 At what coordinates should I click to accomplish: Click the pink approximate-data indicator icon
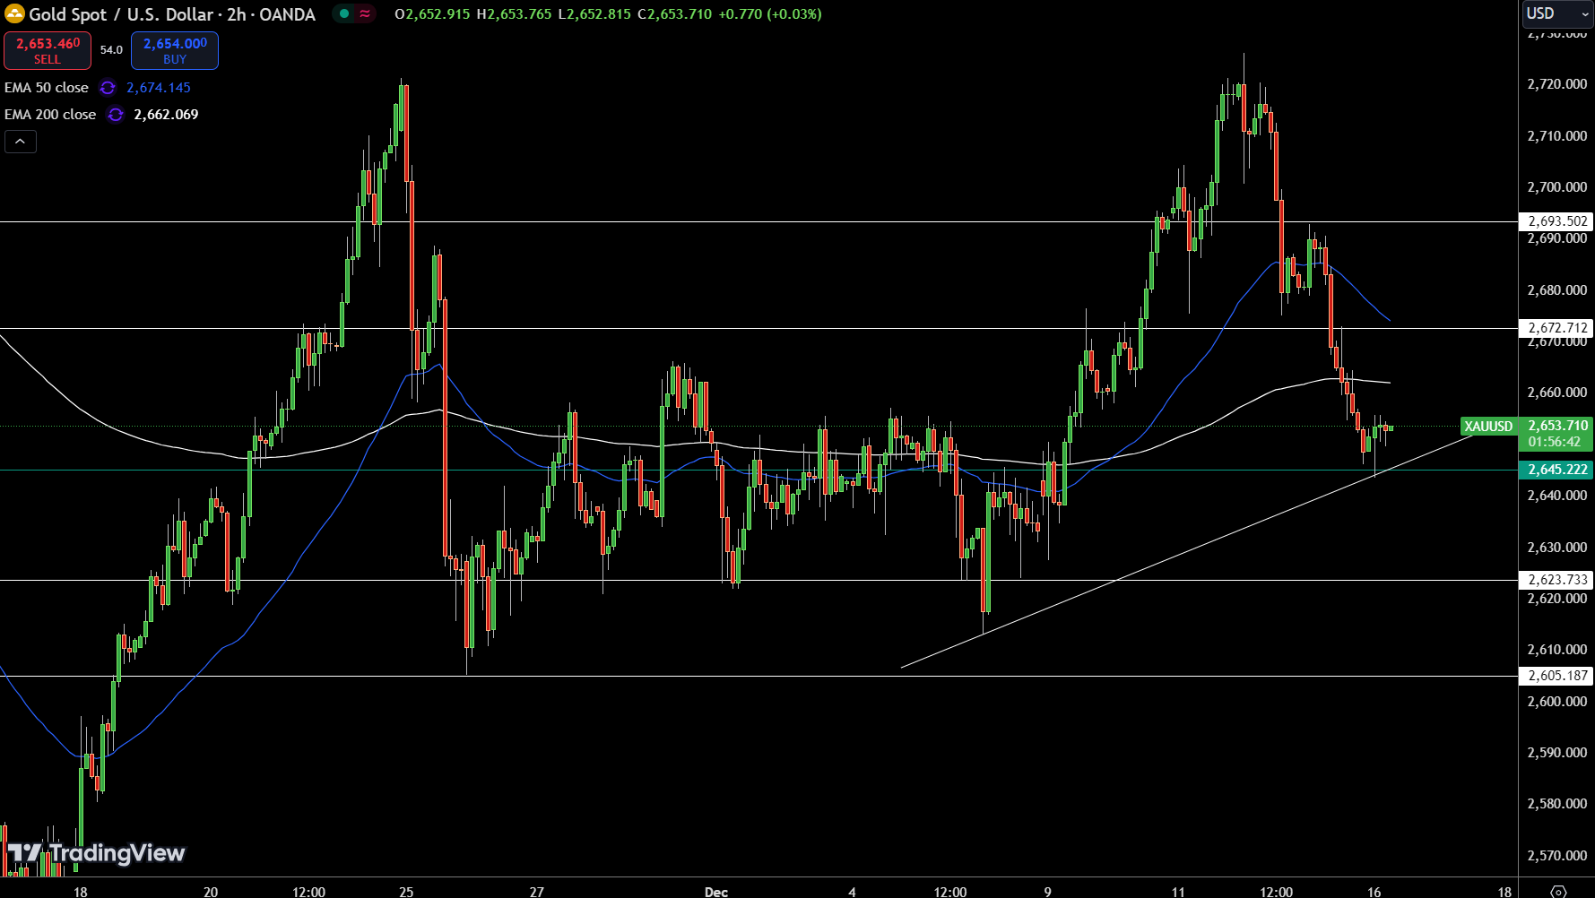(x=365, y=13)
